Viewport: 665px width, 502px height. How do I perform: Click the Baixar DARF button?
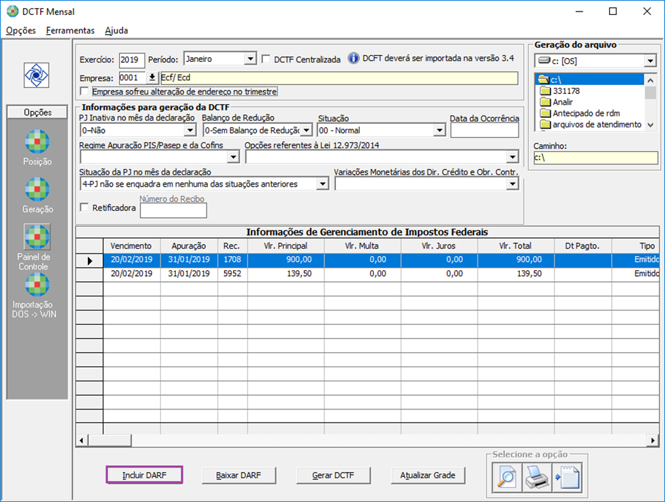click(238, 475)
